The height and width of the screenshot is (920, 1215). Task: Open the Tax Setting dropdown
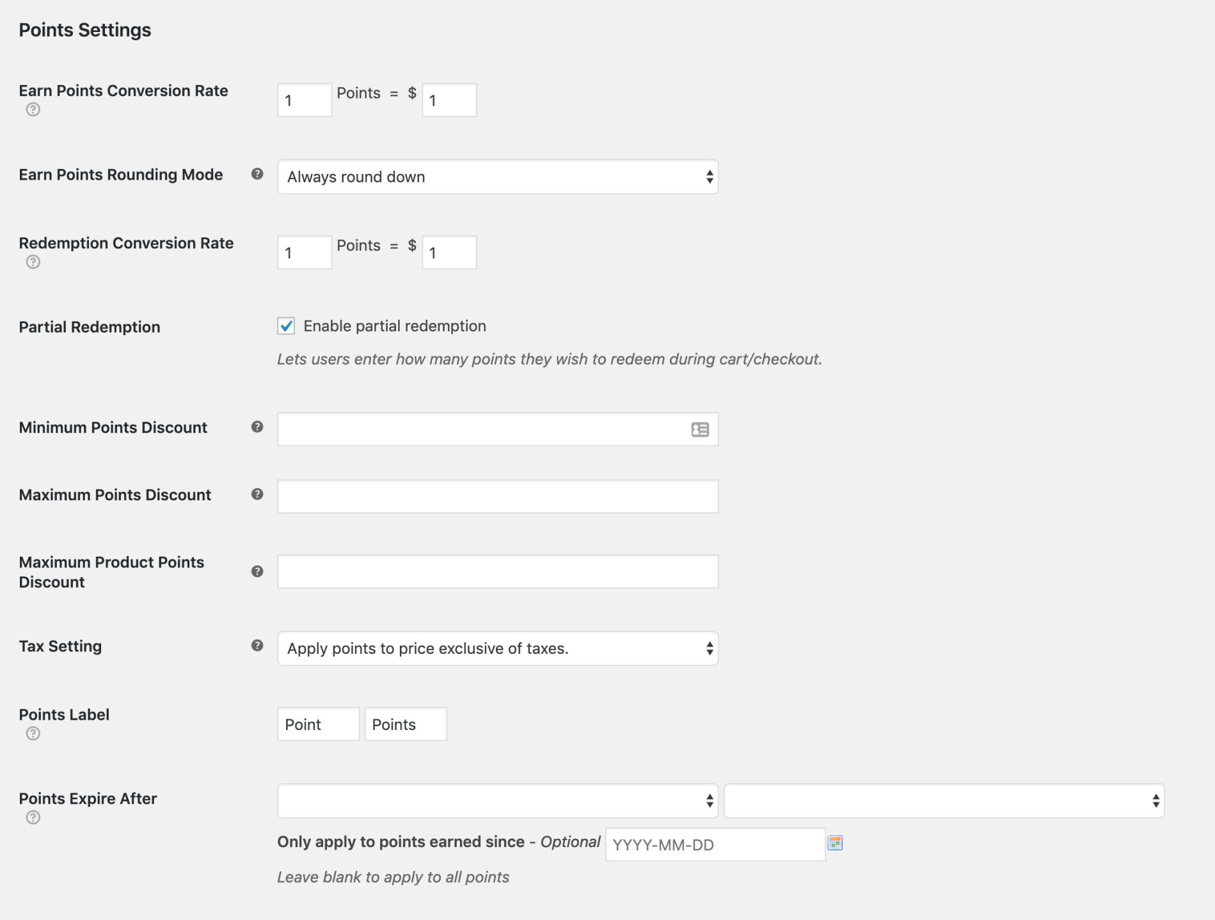(497, 647)
